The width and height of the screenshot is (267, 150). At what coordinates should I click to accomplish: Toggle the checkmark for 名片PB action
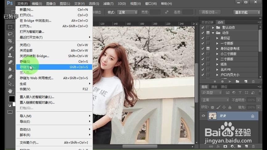[203, 69]
